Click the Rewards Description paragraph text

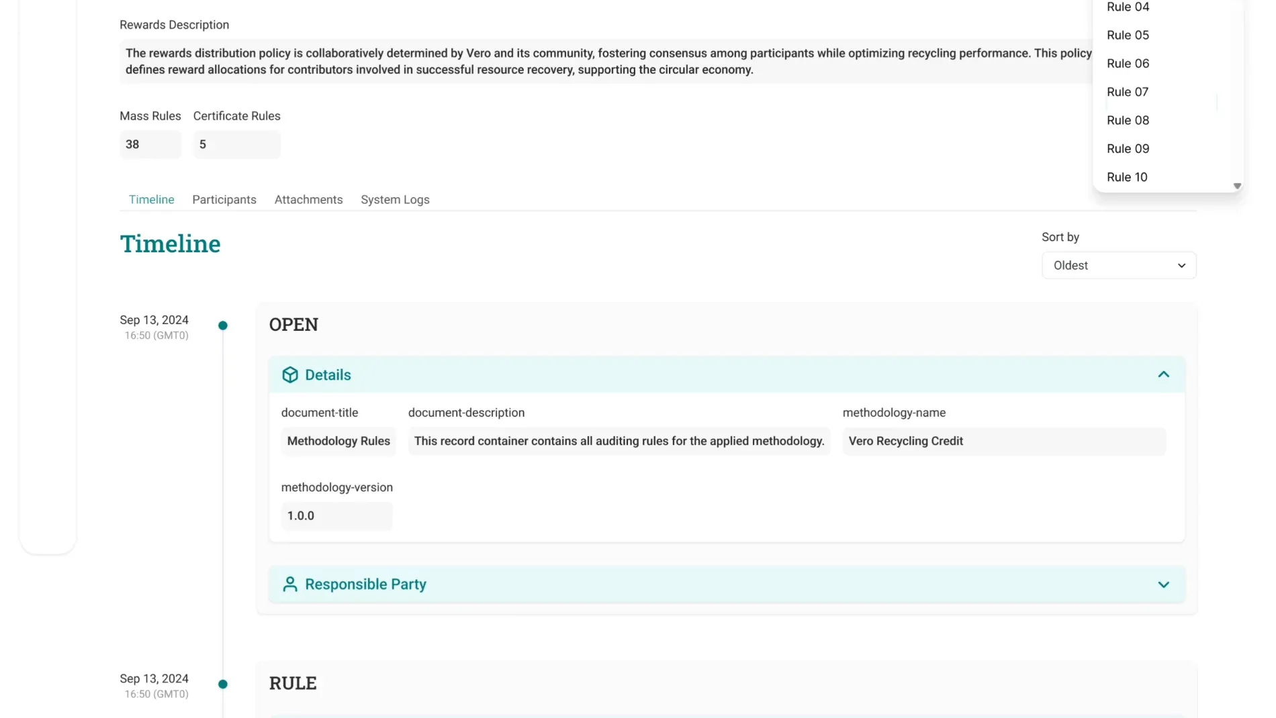(x=608, y=61)
